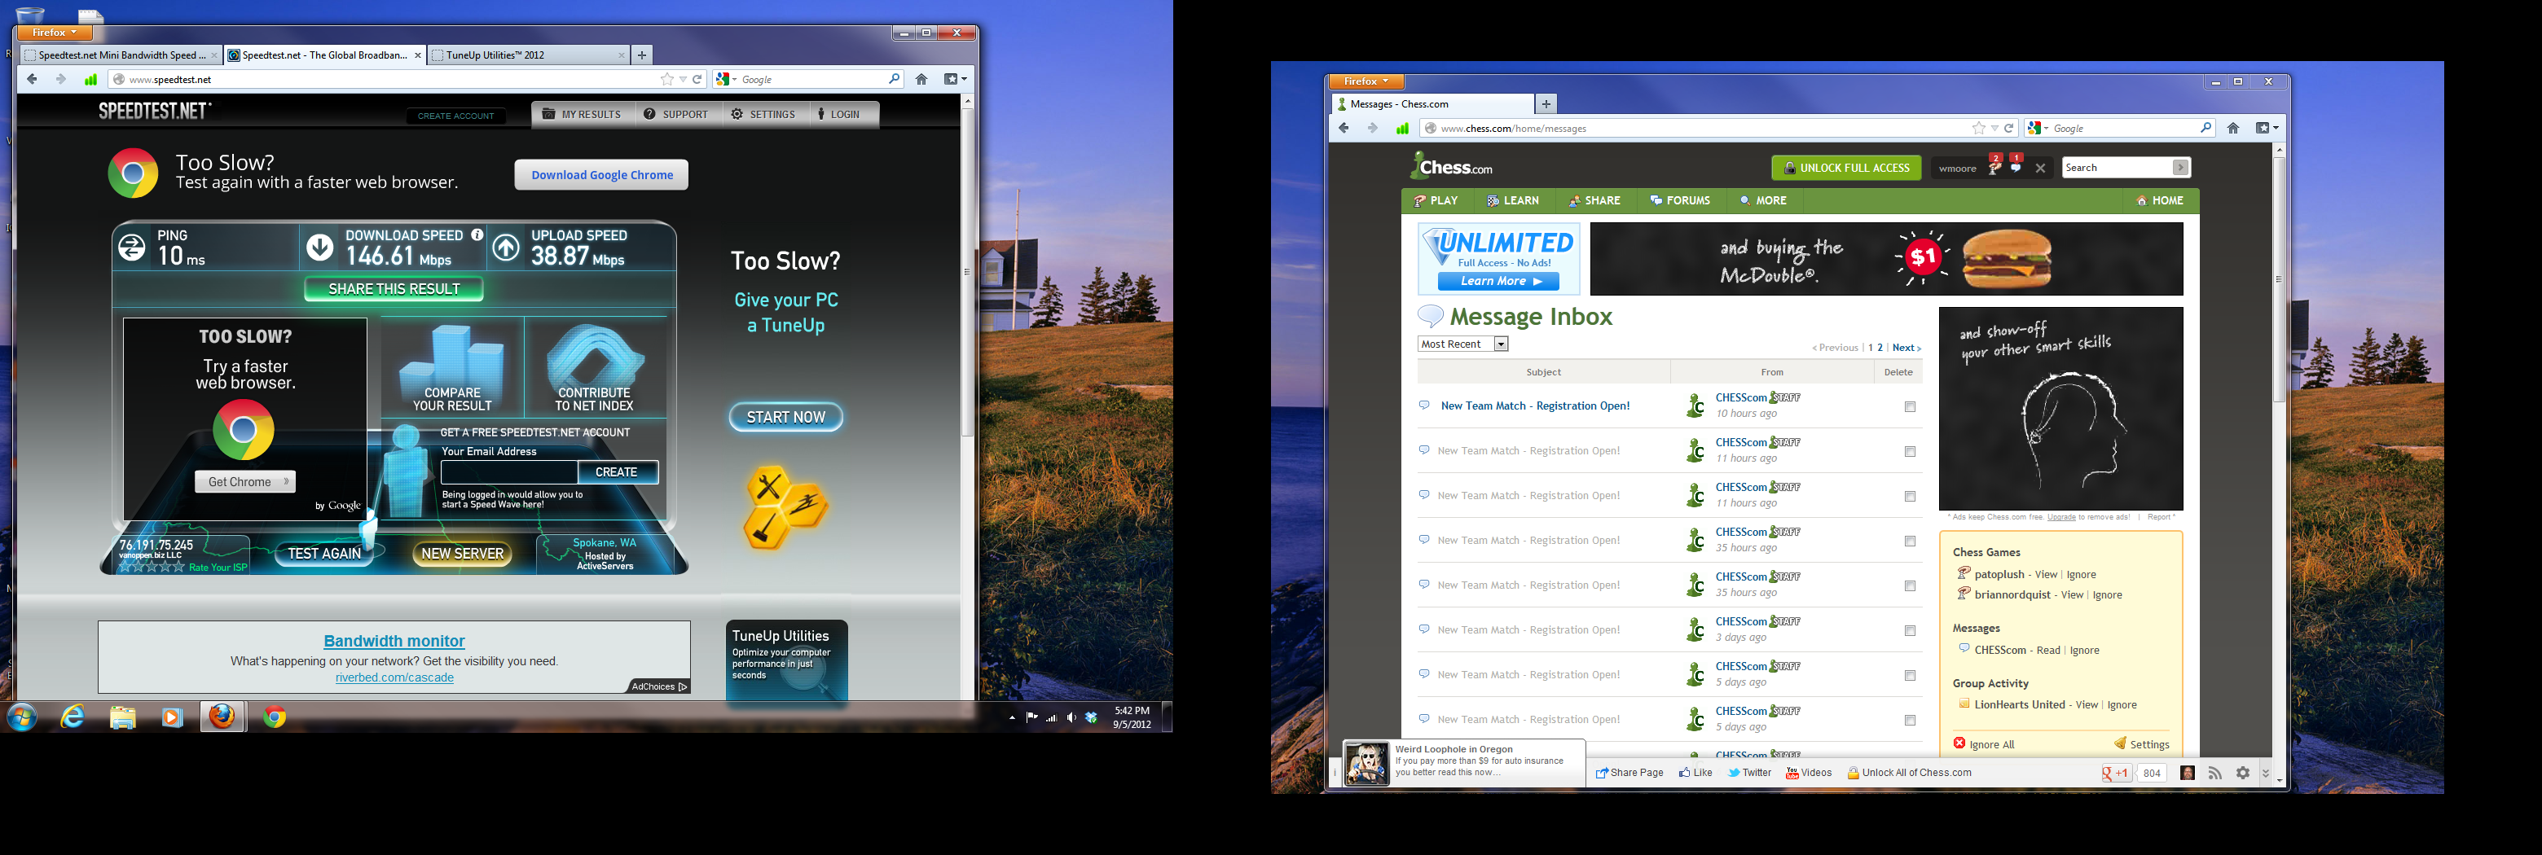Screen dimensions: 2542x855
Task: Check delete box for 11 hours ago message
Action: coord(1910,452)
